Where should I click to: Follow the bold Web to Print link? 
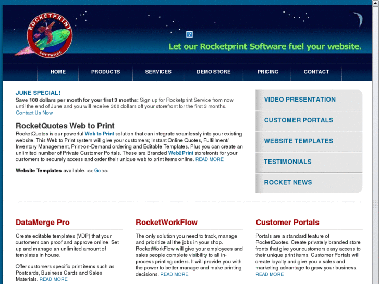(x=100, y=134)
